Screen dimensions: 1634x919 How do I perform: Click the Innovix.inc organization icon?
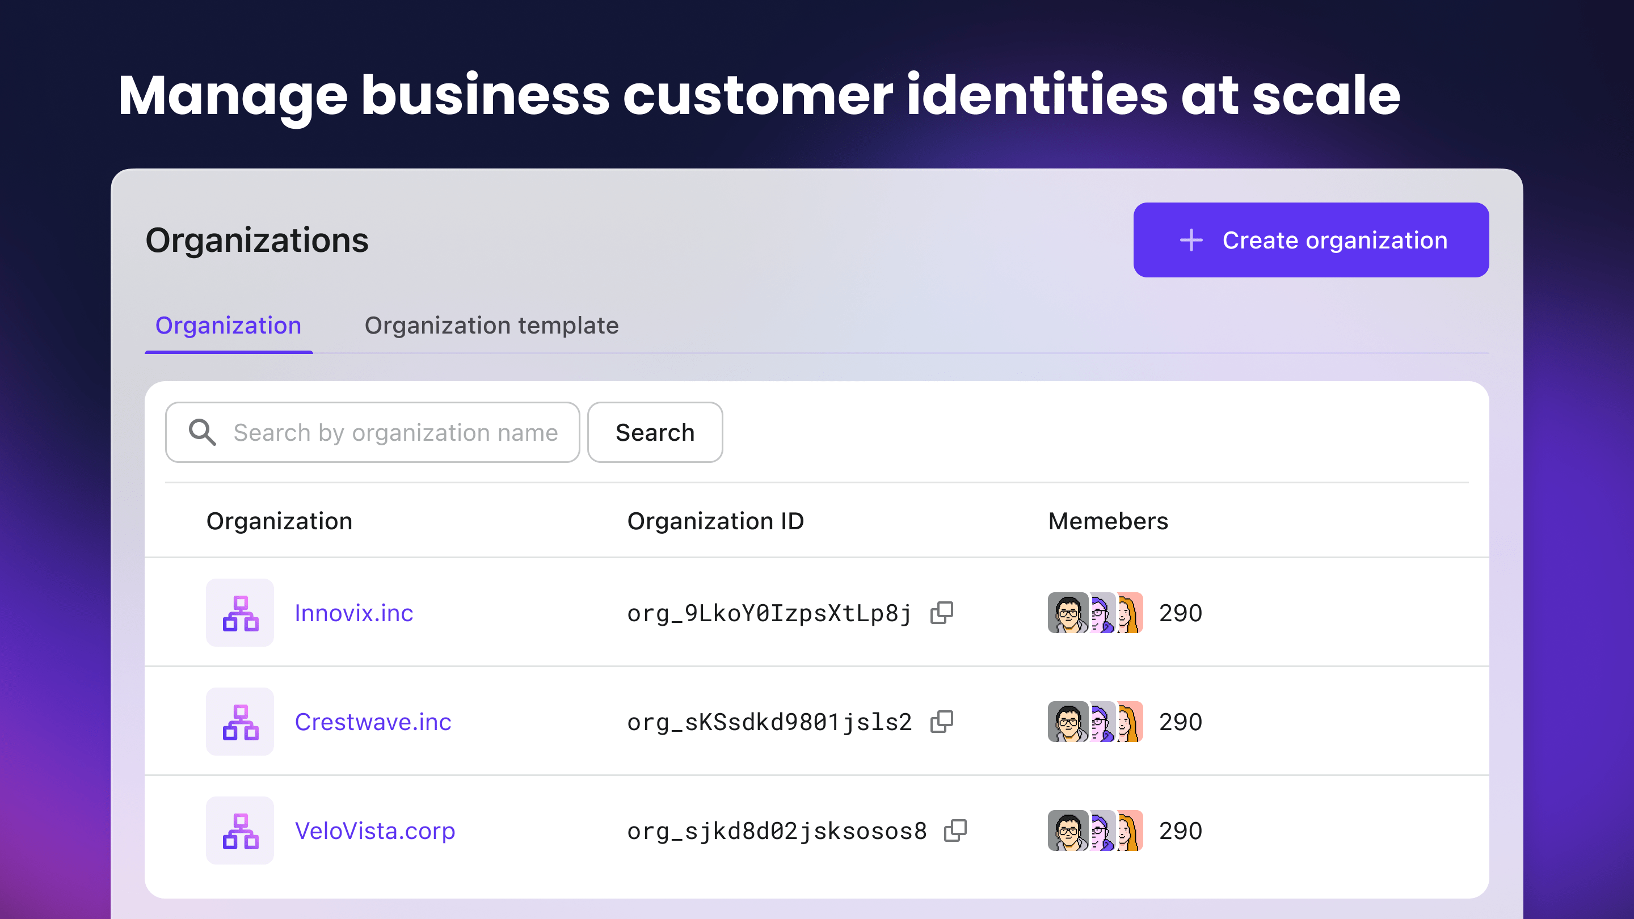[240, 613]
